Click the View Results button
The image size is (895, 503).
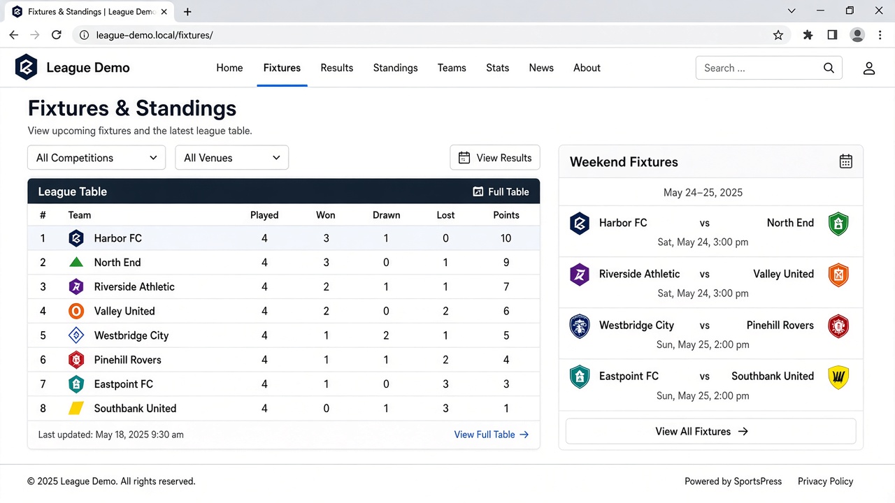(495, 158)
